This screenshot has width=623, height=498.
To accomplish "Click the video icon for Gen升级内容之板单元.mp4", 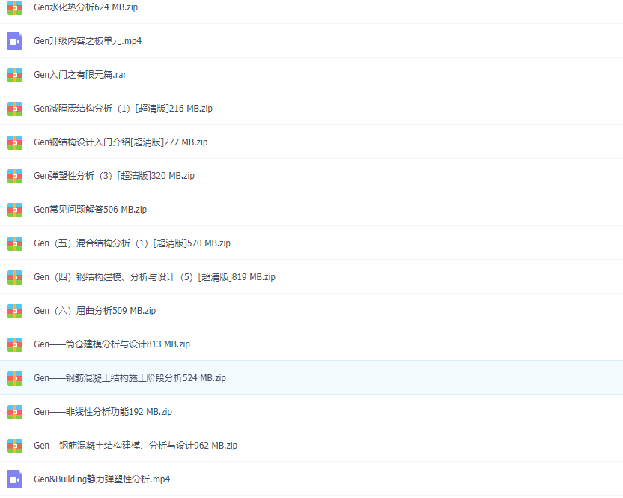I will click(14, 41).
